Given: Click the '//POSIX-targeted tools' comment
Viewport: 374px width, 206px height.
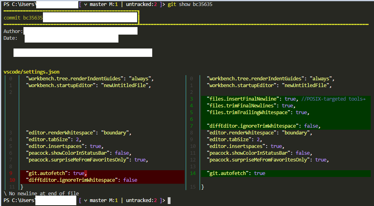Looking at the screenshot, I should click(333, 99).
